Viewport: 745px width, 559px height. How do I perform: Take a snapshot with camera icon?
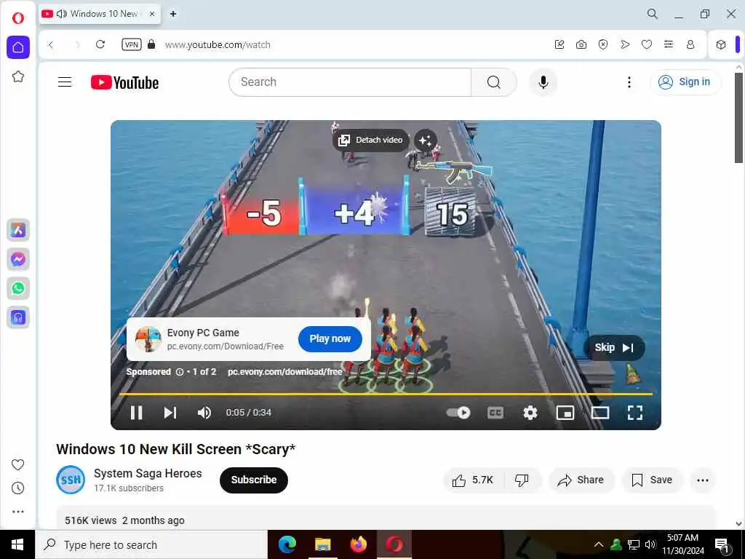tap(581, 44)
